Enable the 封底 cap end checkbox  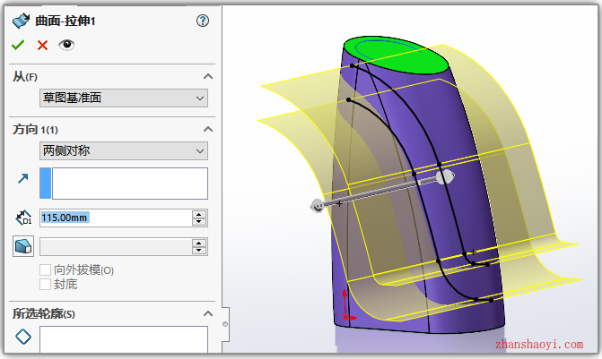click(x=45, y=285)
